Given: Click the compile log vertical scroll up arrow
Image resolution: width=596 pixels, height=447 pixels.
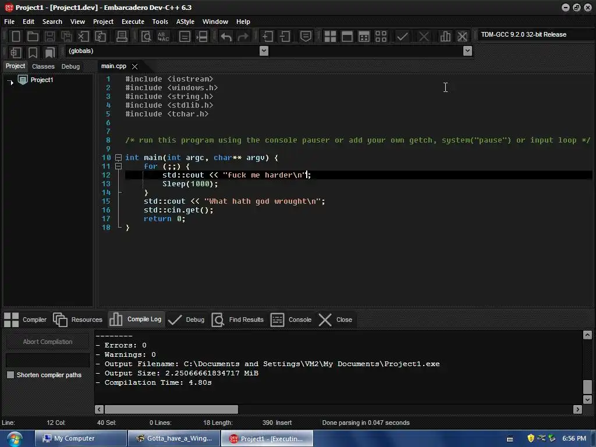Looking at the screenshot, I should tap(587, 335).
